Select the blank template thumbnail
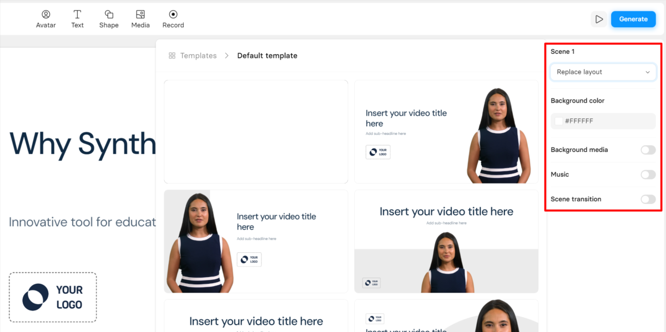This screenshot has width=666, height=332. point(256,131)
